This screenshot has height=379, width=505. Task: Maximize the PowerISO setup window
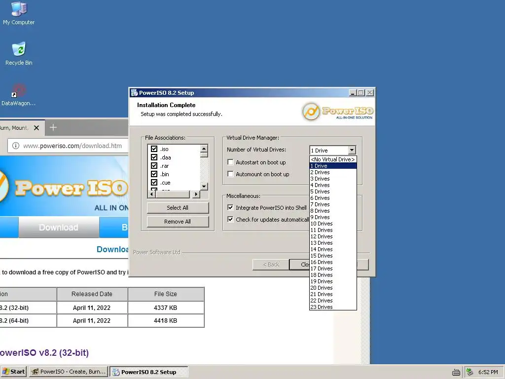coord(361,93)
